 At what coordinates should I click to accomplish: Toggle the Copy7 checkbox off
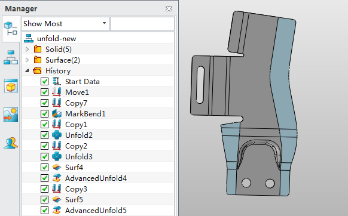[x=45, y=103]
